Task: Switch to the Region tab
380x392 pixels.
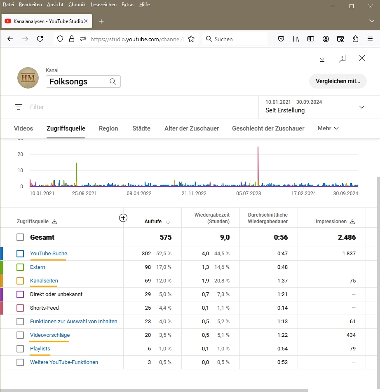Action: 108,128
